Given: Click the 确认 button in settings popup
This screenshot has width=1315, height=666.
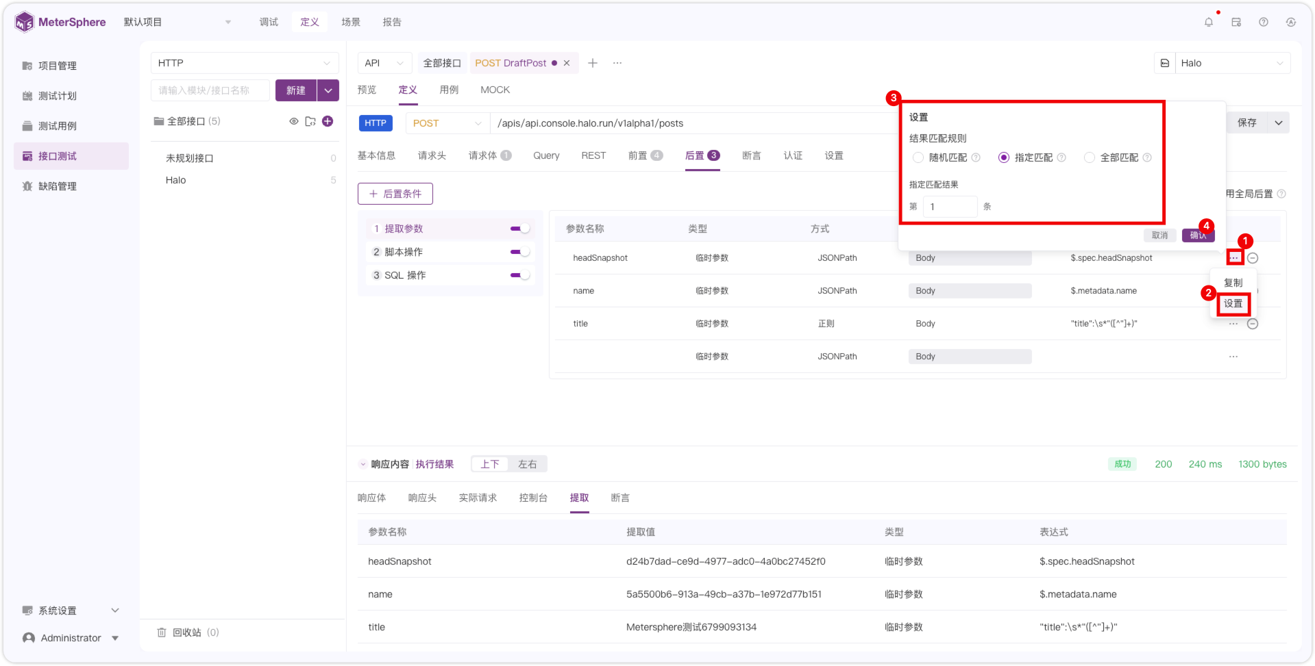Looking at the screenshot, I should pyautogui.click(x=1199, y=235).
